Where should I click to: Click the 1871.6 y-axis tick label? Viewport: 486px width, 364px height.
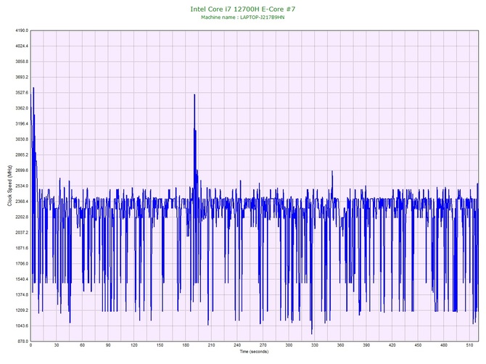pyautogui.click(x=22, y=248)
